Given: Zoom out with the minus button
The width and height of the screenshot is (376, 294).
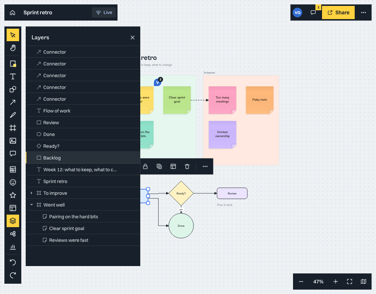Looking at the screenshot, I should pyautogui.click(x=301, y=282).
